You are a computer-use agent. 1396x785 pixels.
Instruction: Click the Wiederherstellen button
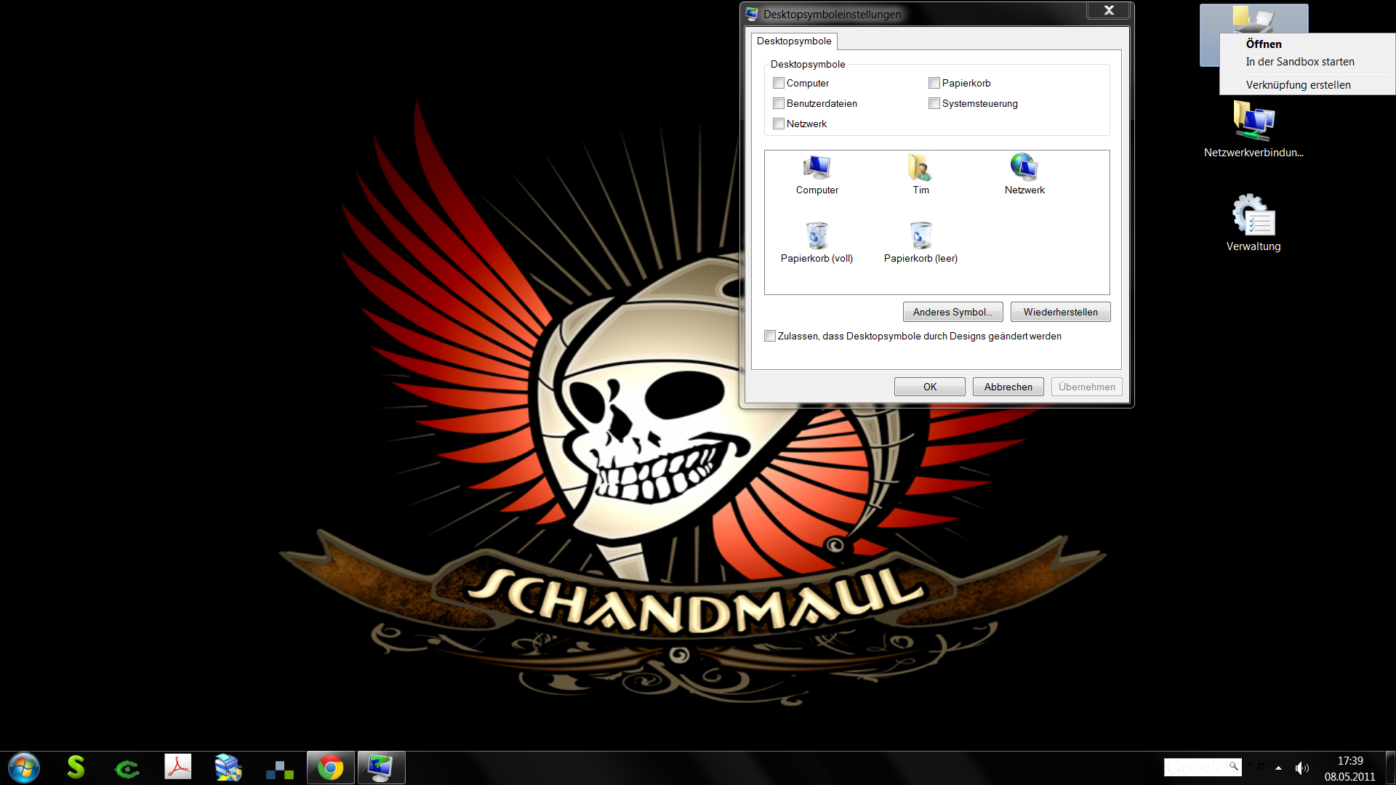click(1060, 312)
